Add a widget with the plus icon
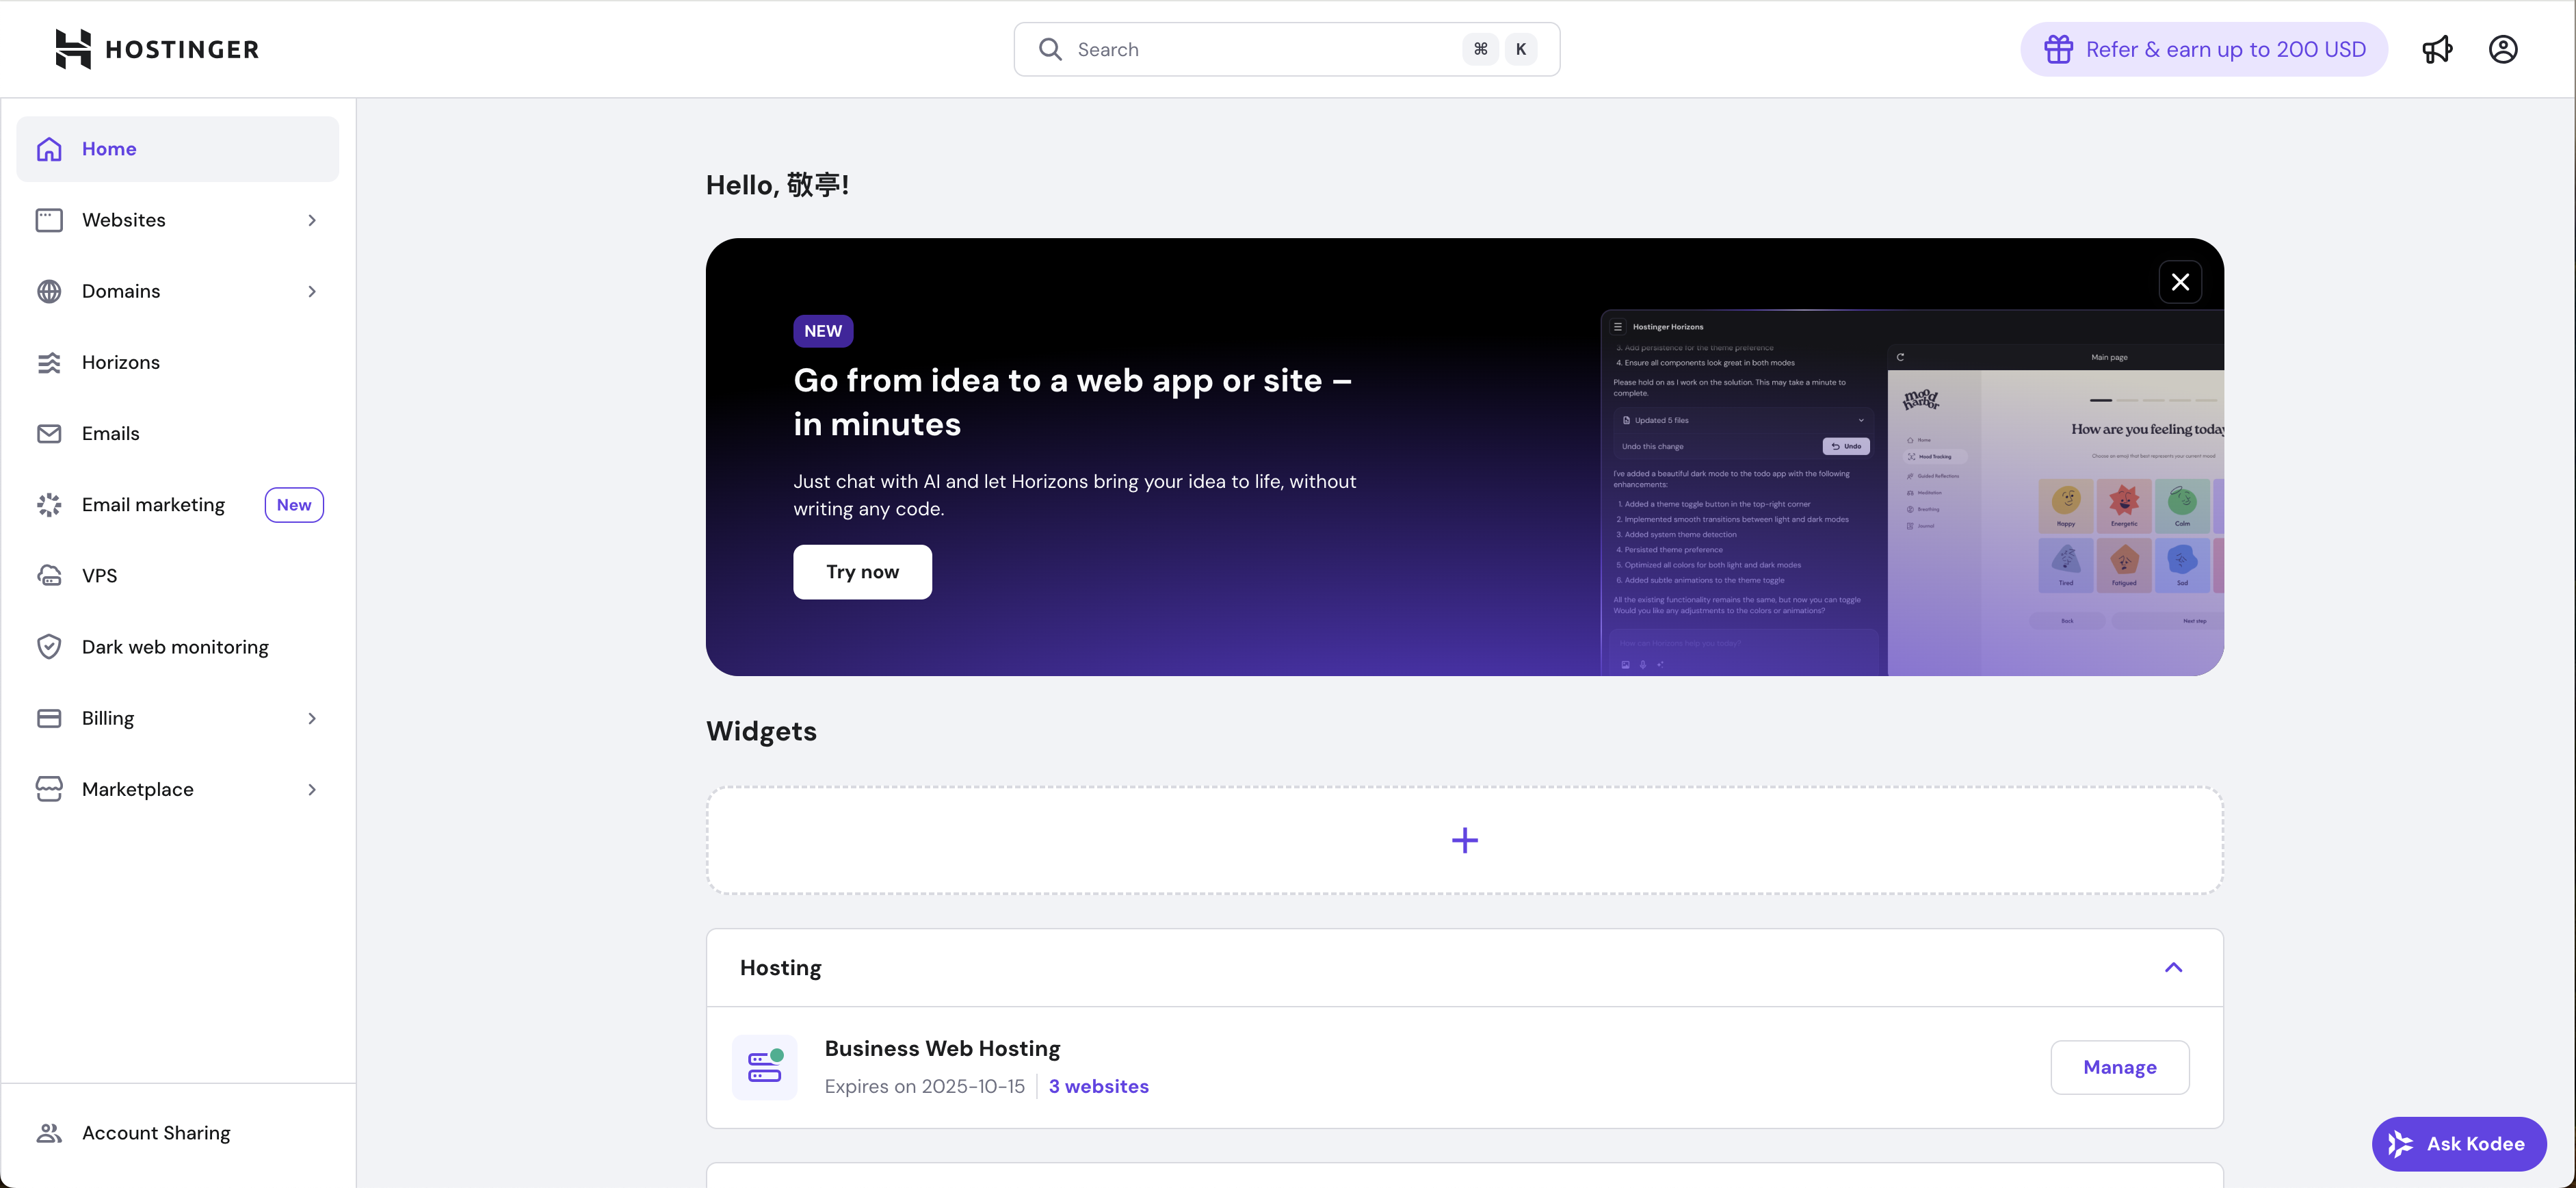The image size is (2576, 1188). pos(1465,840)
